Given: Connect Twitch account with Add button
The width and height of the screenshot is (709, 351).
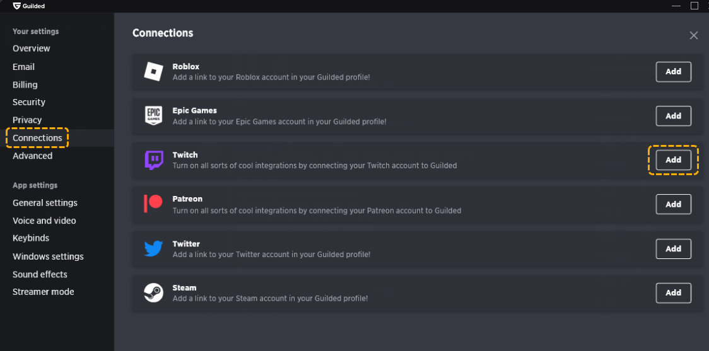Looking at the screenshot, I should pyautogui.click(x=673, y=160).
